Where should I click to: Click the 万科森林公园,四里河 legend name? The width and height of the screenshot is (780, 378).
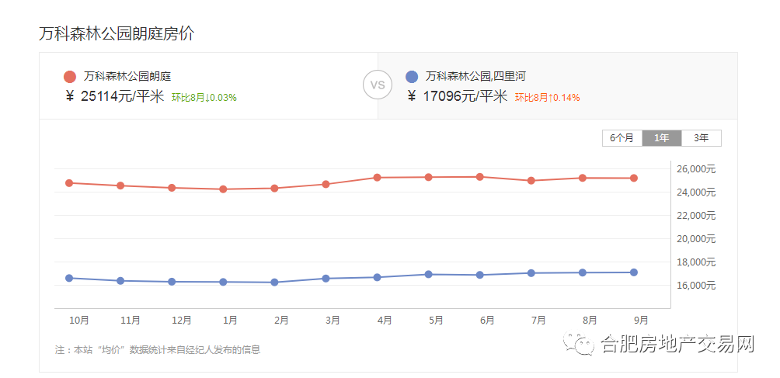pyautogui.click(x=476, y=77)
